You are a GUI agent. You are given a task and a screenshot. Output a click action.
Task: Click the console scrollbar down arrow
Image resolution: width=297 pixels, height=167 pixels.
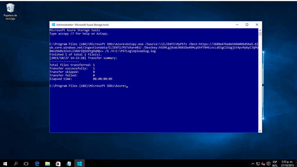pyautogui.click(x=260, y=131)
